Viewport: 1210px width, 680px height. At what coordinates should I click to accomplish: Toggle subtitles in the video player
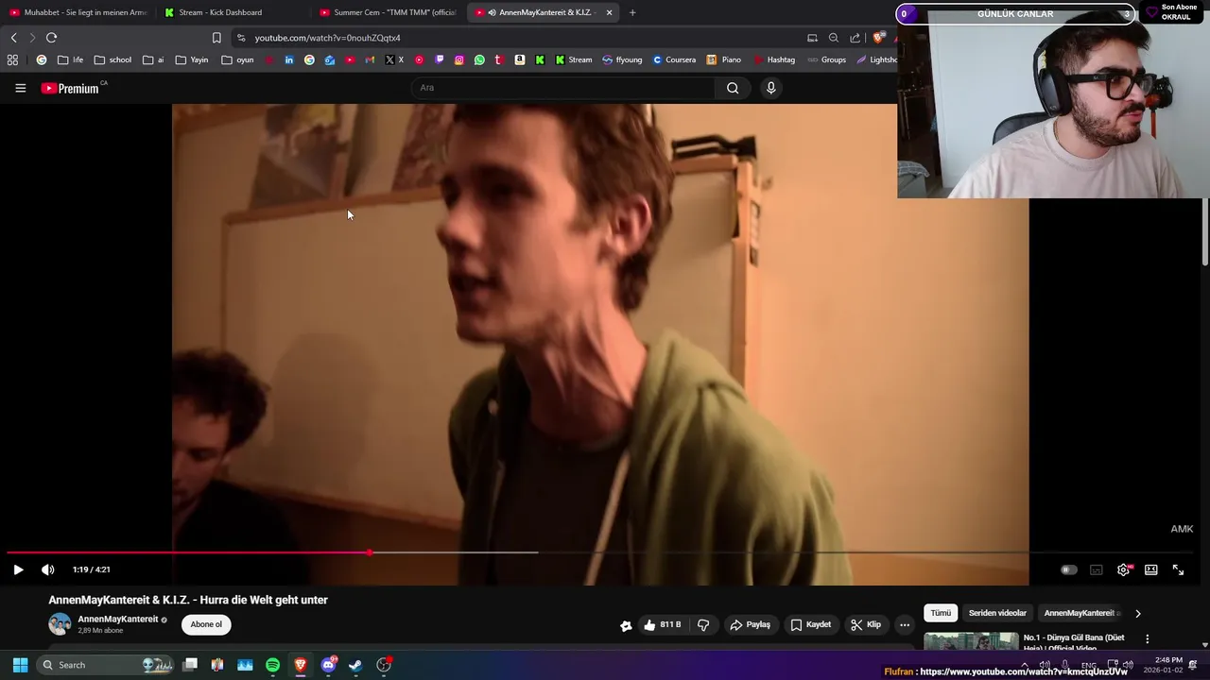coord(1097,569)
